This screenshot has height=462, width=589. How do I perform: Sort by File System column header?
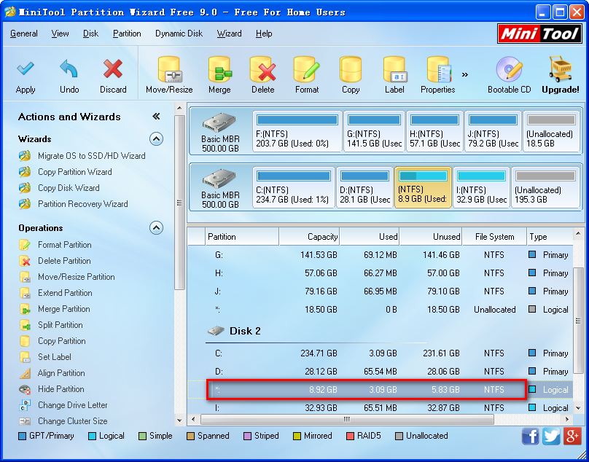pos(494,237)
